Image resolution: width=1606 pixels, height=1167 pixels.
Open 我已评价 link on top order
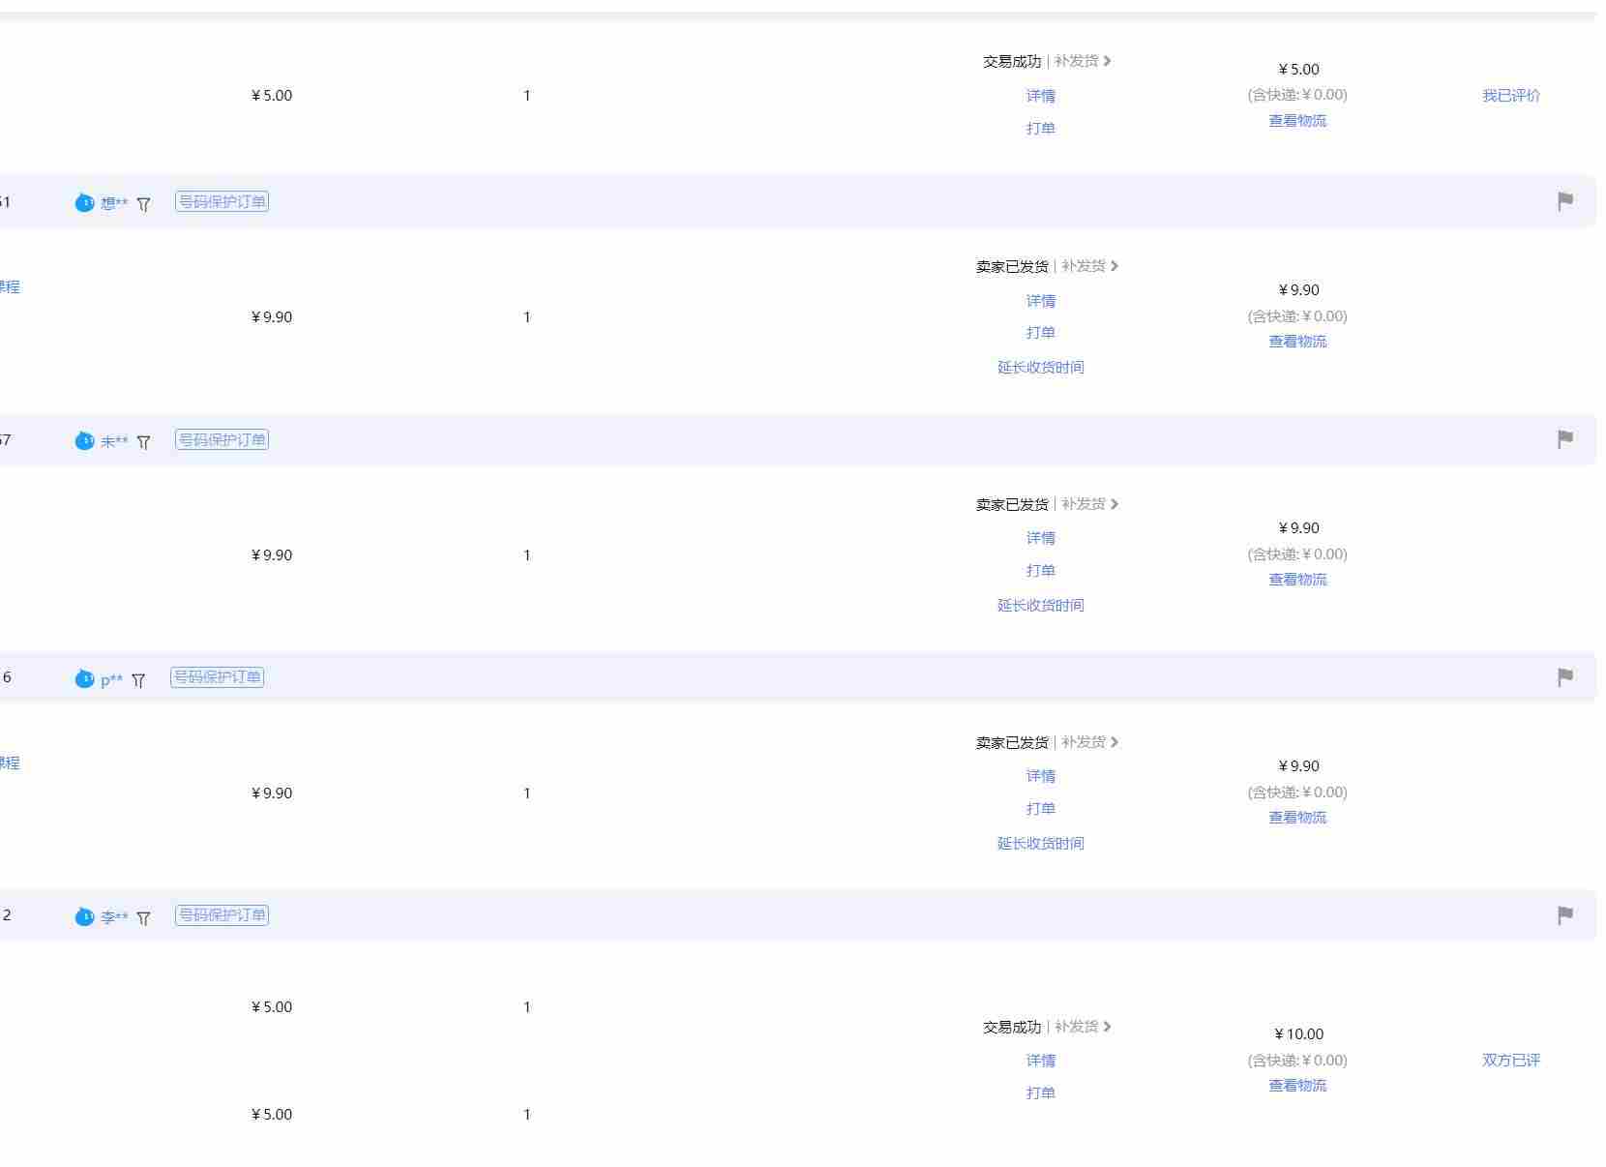1510,95
